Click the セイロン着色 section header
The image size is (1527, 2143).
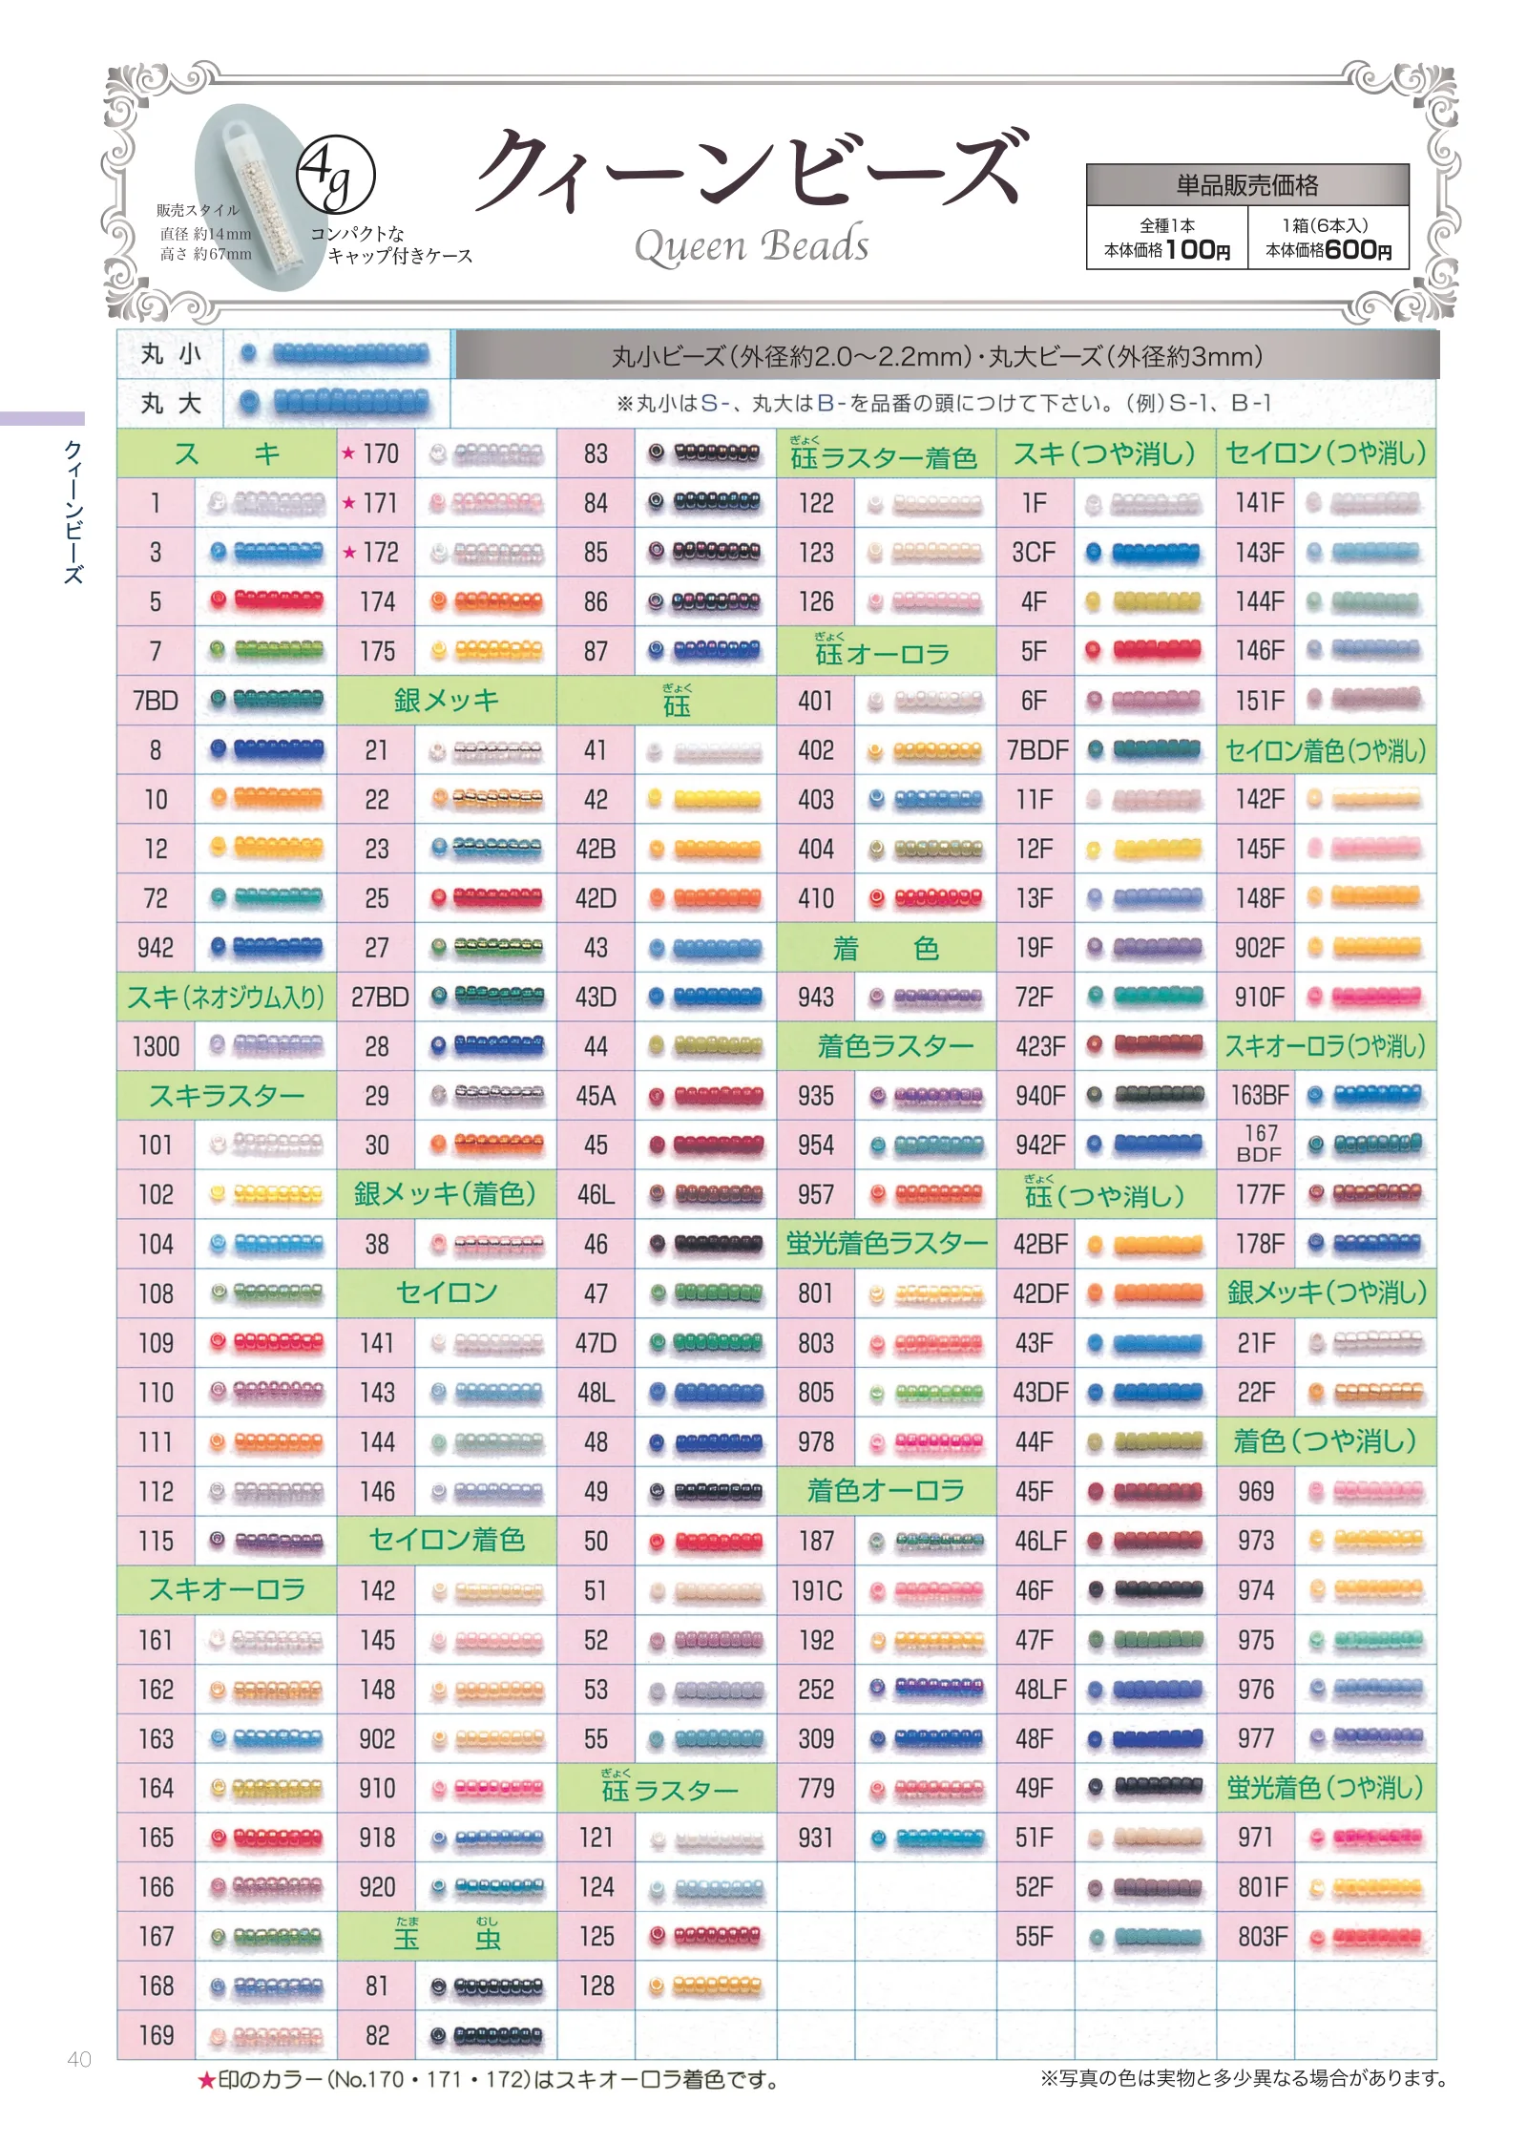[447, 1540]
